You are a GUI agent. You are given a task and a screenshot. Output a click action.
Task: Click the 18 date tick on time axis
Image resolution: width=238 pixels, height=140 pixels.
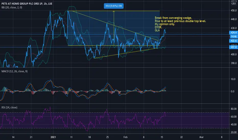pos(89,137)
